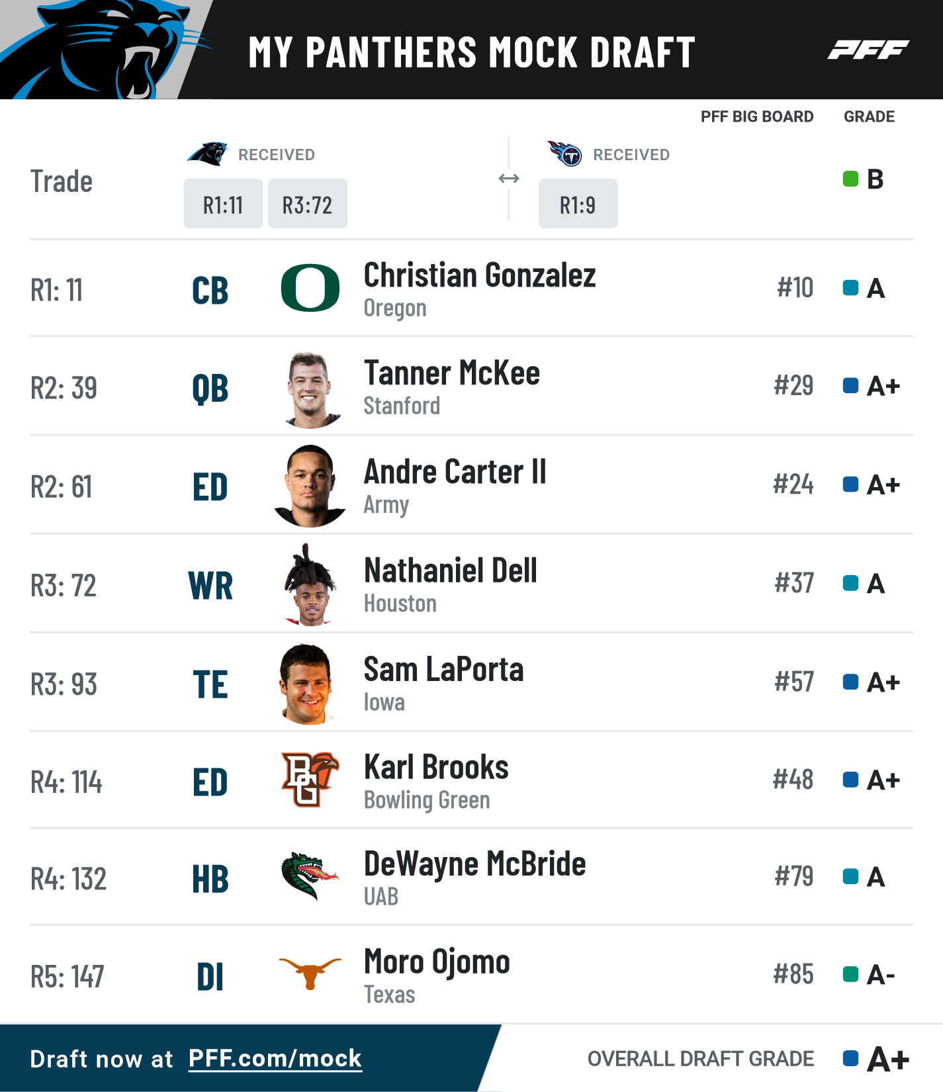Screen dimensions: 943x1092
Task: Click the overall A+ grade swatch
Action: pyautogui.click(x=850, y=1058)
